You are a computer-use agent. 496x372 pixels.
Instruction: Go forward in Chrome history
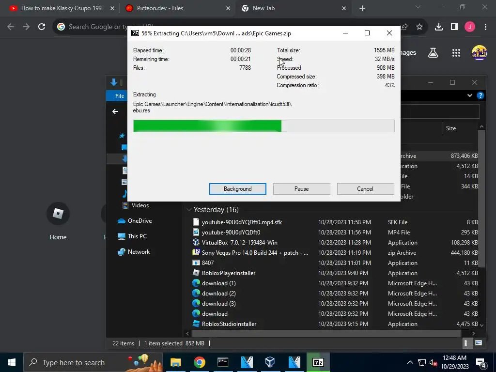click(26, 27)
